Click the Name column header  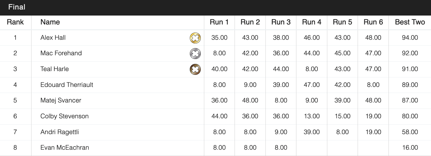pyautogui.click(x=50, y=22)
